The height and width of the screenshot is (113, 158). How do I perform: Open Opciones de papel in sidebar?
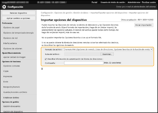[x=12, y=28]
